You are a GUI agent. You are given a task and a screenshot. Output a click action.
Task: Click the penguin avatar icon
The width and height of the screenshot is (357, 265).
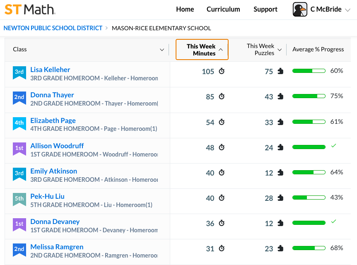tap(299, 10)
